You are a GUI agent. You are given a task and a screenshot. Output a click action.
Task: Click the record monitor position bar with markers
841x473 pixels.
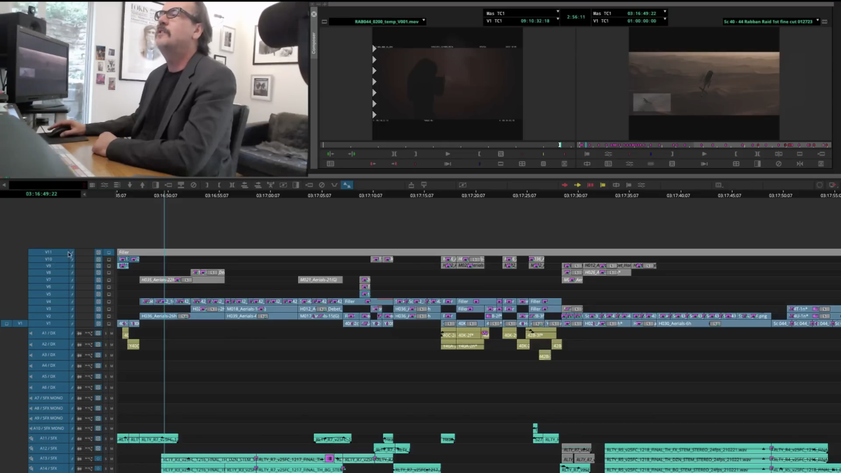tap(704, 145)
